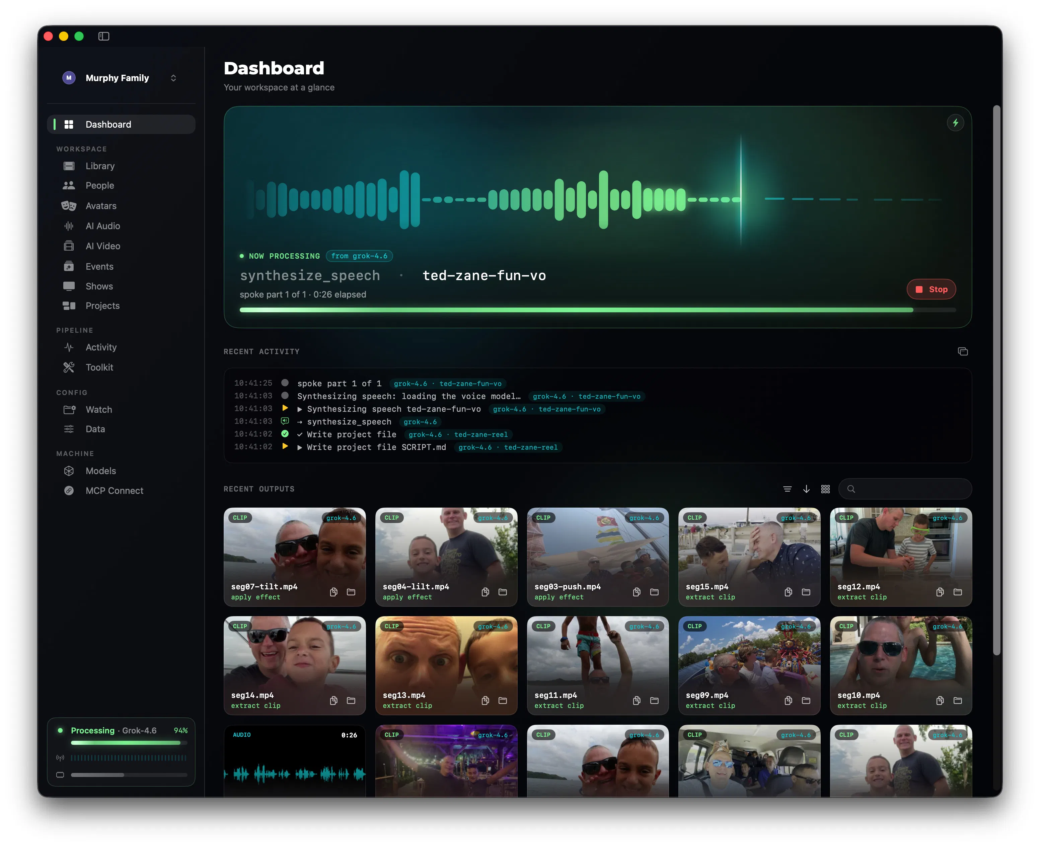
Task: Click the Data sliders icon
Action: [69, 429]
